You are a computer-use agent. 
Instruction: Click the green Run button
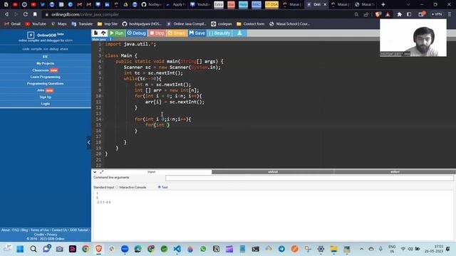[x=117, y=33]
